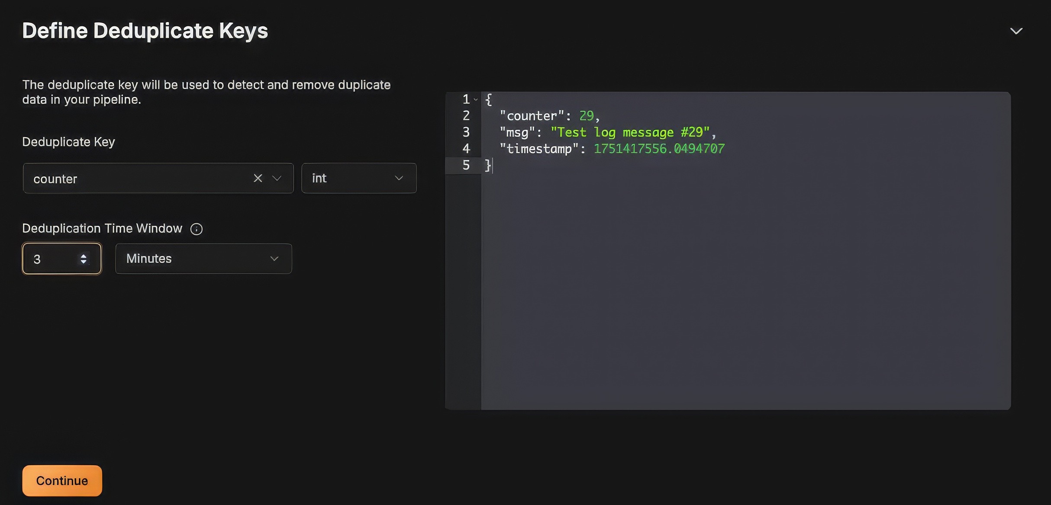
Task: Click line number 5 in editor gutter
Action: pyautogui.click(x=466, y=165)
